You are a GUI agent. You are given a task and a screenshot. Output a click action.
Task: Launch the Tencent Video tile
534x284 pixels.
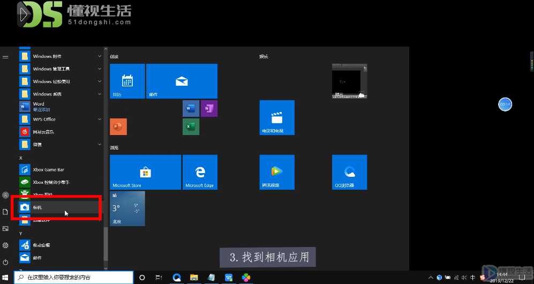277,172
